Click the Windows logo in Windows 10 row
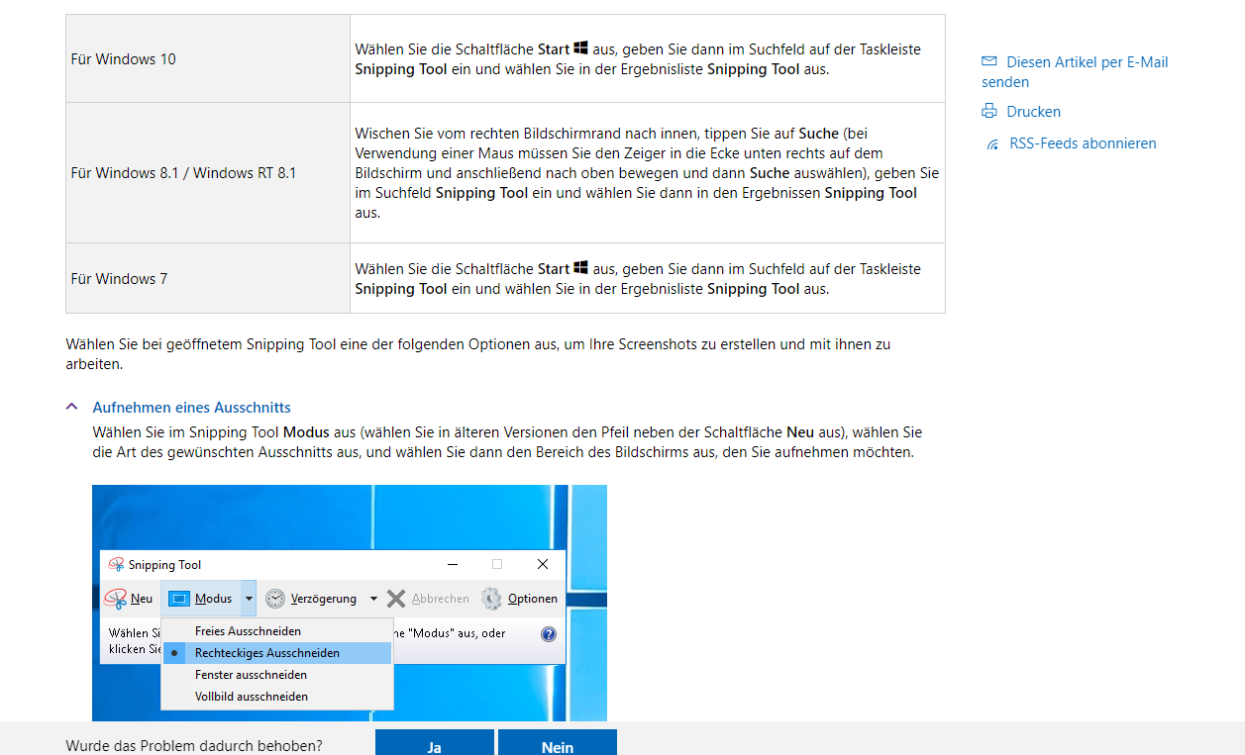 tap(581, 47)
